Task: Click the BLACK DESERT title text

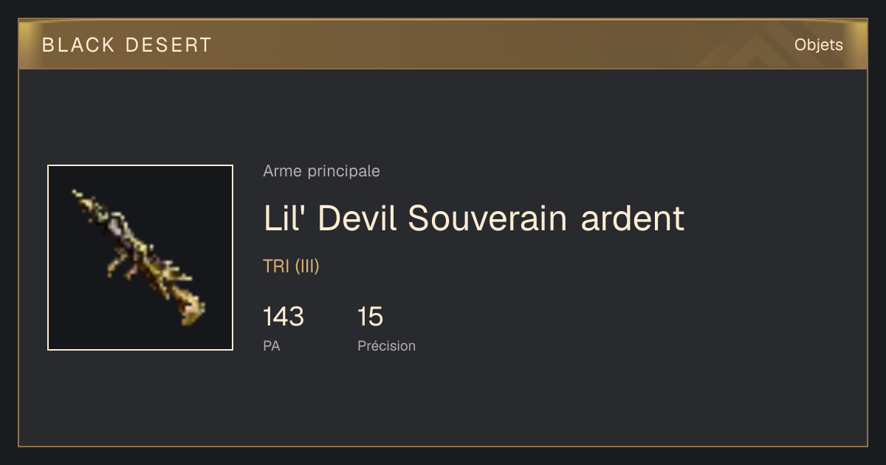Action: point(127,45)
